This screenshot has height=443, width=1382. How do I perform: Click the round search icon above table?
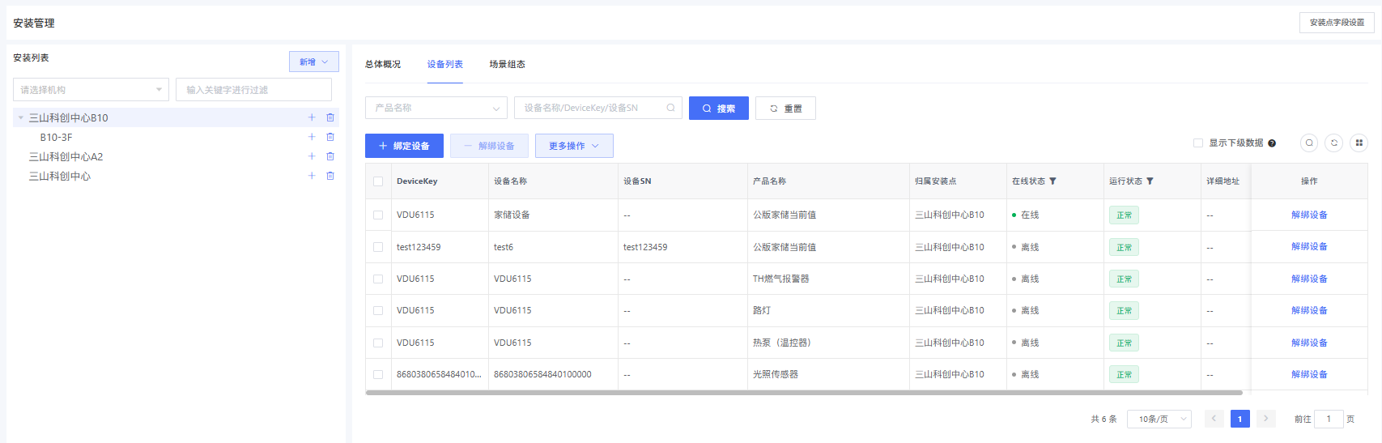coord(1309,143)
